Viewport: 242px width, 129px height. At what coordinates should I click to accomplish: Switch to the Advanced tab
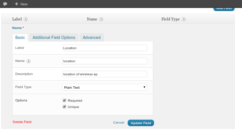[92, 38]
